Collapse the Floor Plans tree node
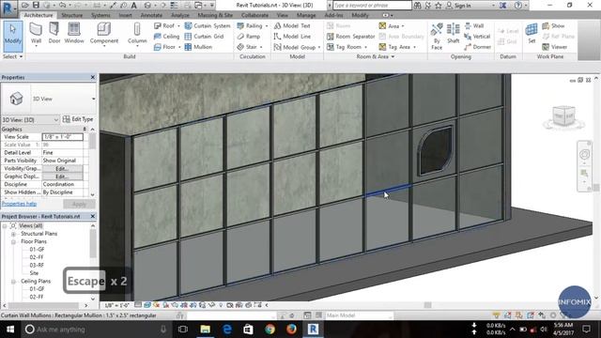601x338 pixels. 13,242
